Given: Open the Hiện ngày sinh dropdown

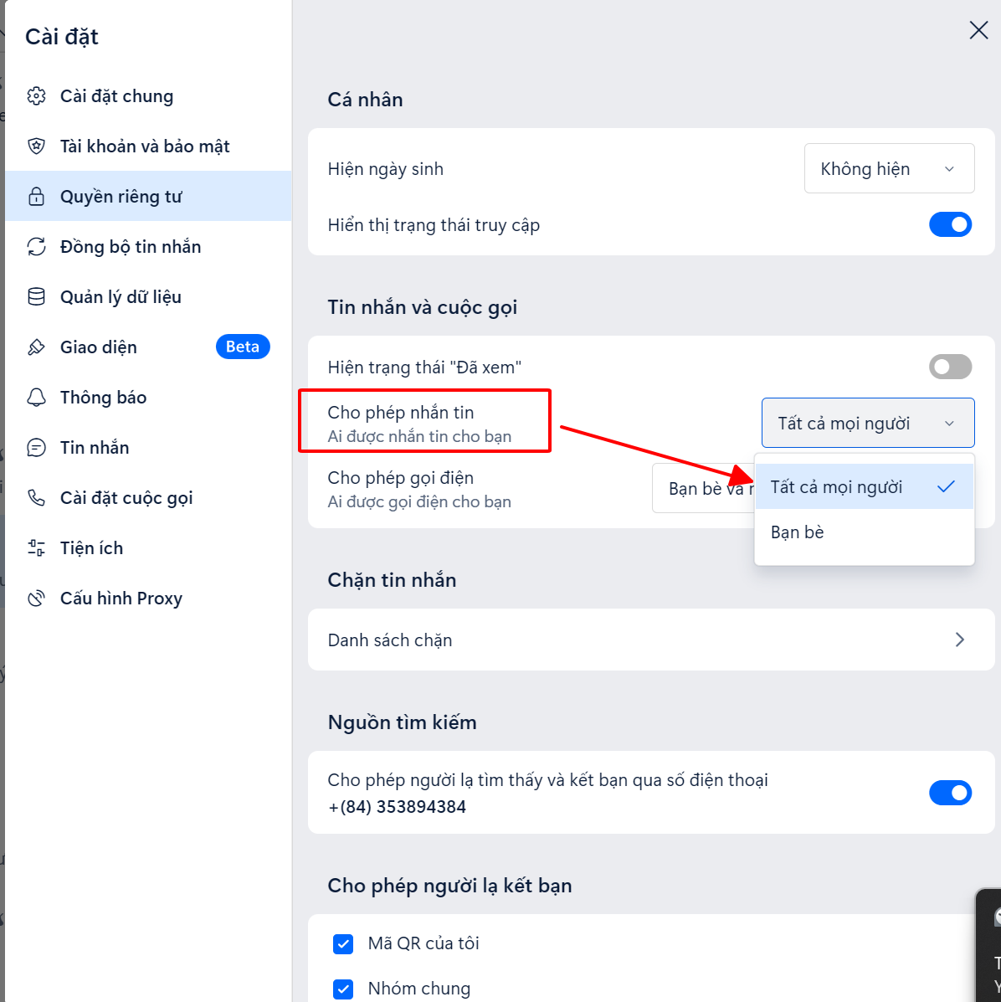Looking at the screenshot, I should point(889,169).
